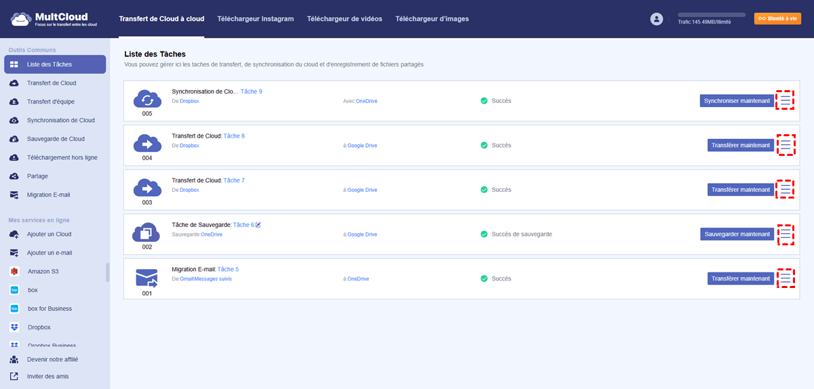Viewport: 814px width, 389px height.
Task: Click the sync cloud icon of task 005
Action: (x=147, y=99)
